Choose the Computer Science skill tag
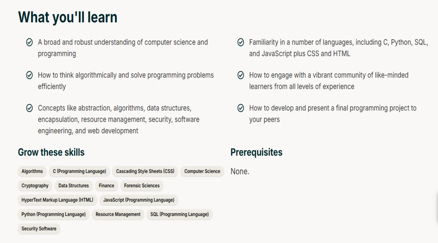438x243 pixels. coord(202,171)
